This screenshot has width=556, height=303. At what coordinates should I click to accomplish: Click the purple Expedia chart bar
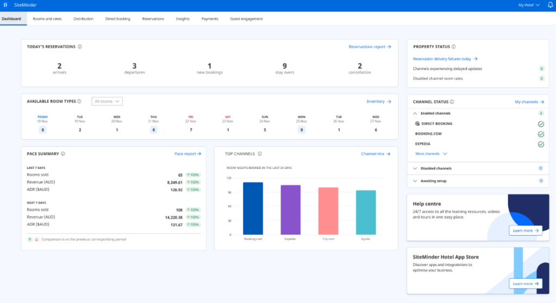[290, 210]
